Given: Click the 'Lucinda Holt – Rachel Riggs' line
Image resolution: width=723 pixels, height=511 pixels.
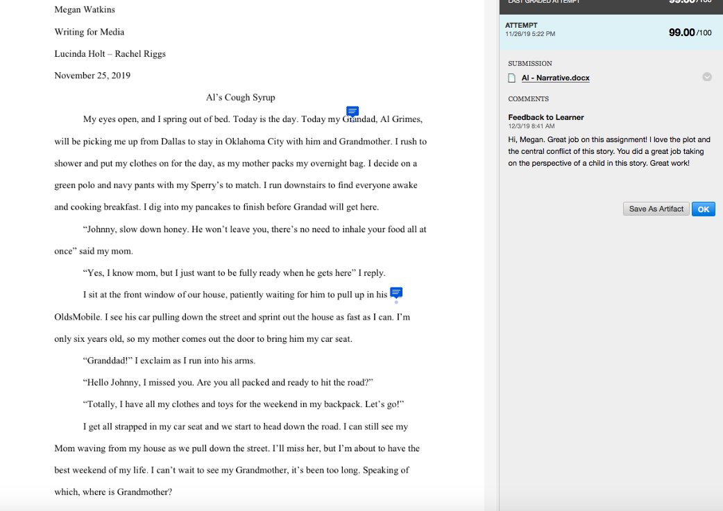Looking at the screenshot, I should 110,53.
